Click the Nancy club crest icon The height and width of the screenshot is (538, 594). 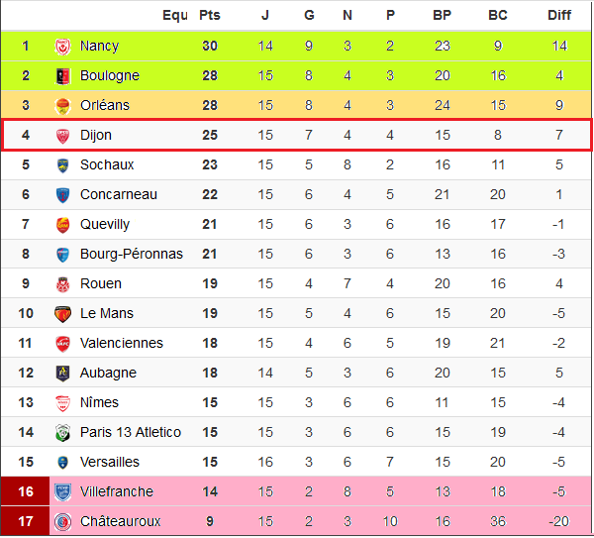click(x=62, y=47)
